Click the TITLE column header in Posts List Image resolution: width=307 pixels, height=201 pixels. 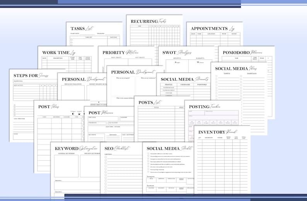click(x=157, y=107)
